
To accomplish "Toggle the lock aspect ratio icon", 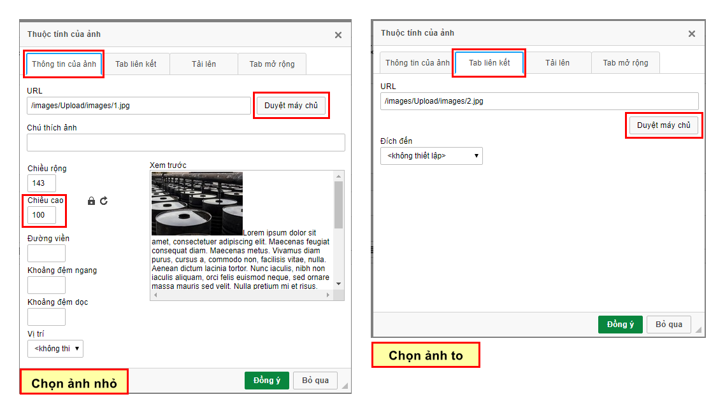I will pyautogui.click(x=91, y=201).
